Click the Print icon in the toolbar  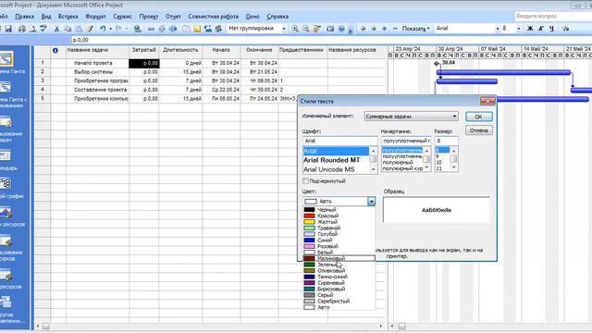(x=22, y=29)
